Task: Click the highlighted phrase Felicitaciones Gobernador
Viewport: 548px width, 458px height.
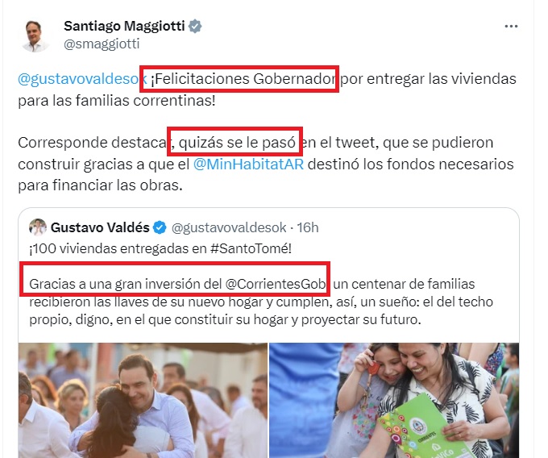Action: [x=243, y=79]
